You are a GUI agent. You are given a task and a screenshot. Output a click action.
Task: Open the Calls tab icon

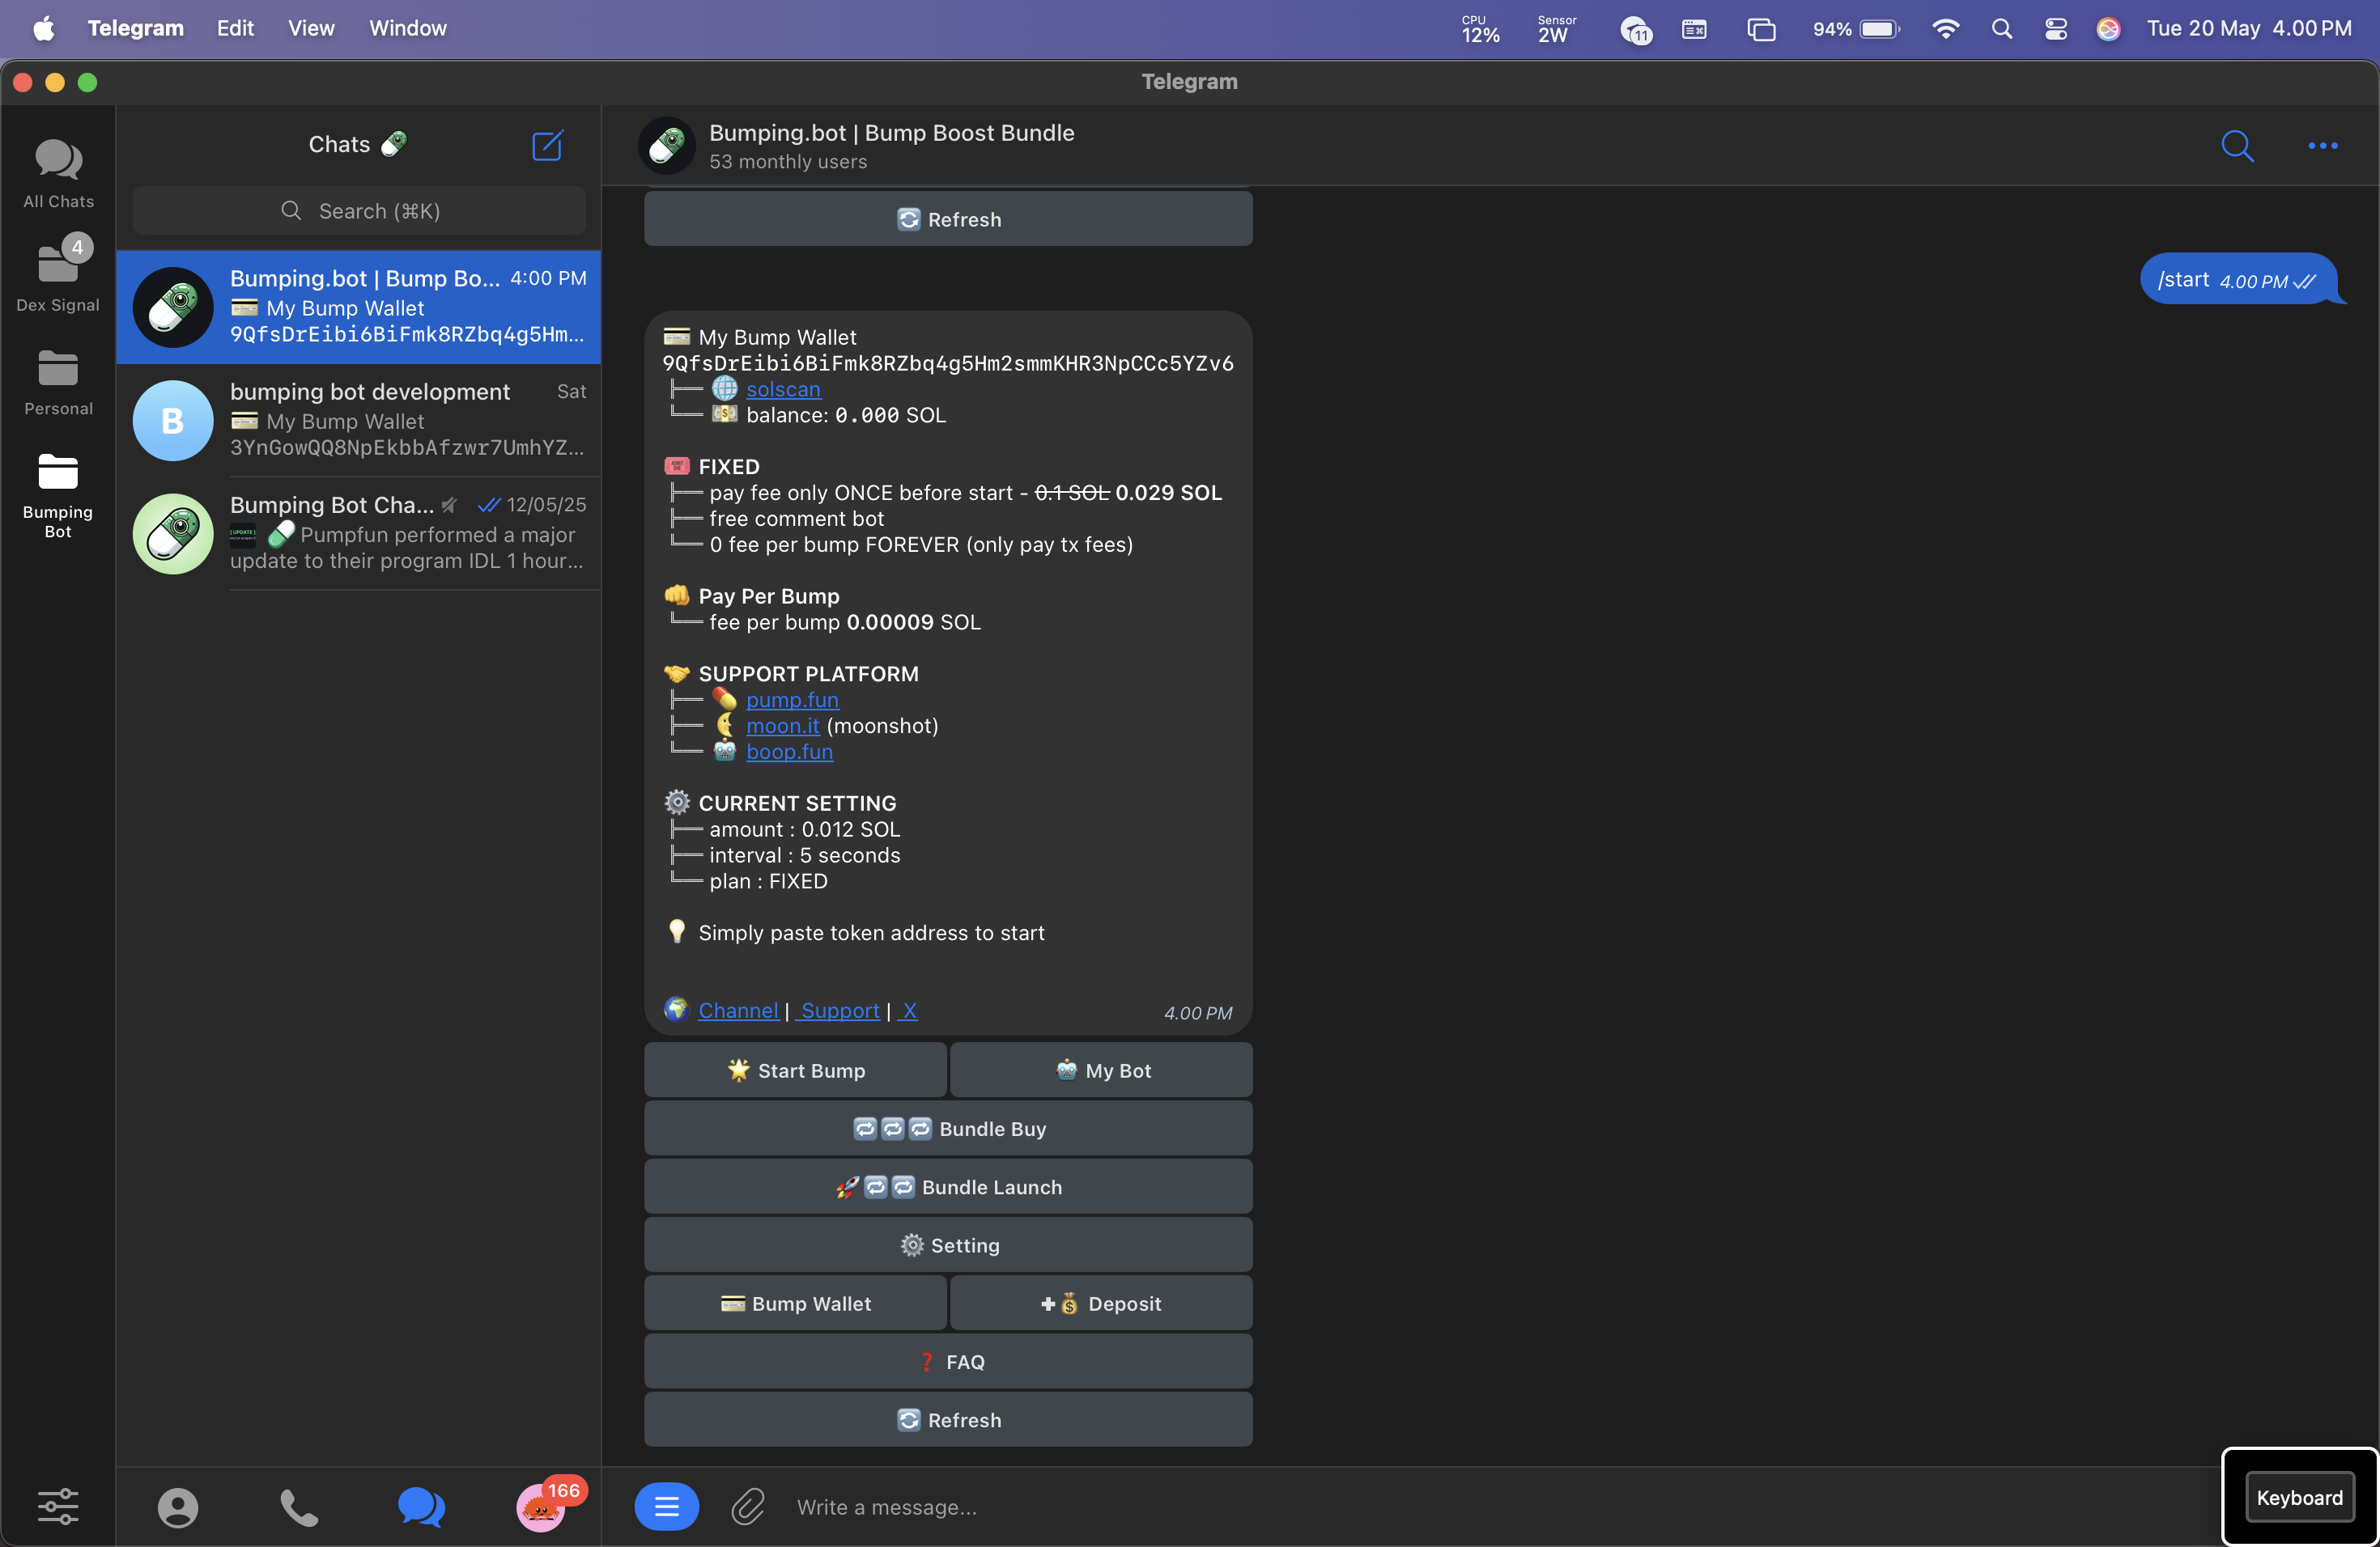click(299, 1507)
